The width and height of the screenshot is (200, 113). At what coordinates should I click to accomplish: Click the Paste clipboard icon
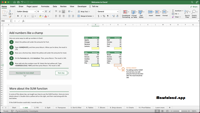5,12
